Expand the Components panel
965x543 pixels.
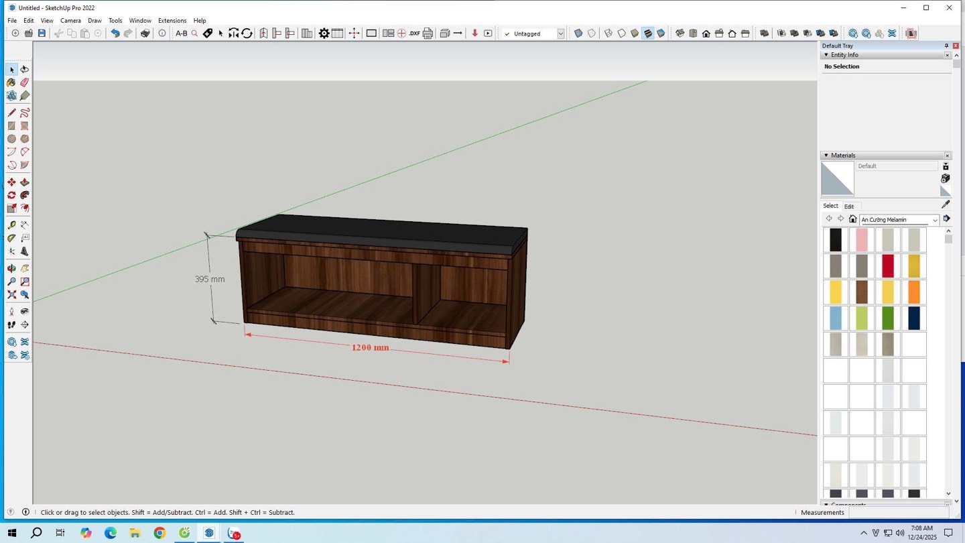tap(826, 504)
